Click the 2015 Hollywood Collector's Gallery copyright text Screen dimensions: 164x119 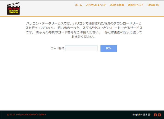26,115
